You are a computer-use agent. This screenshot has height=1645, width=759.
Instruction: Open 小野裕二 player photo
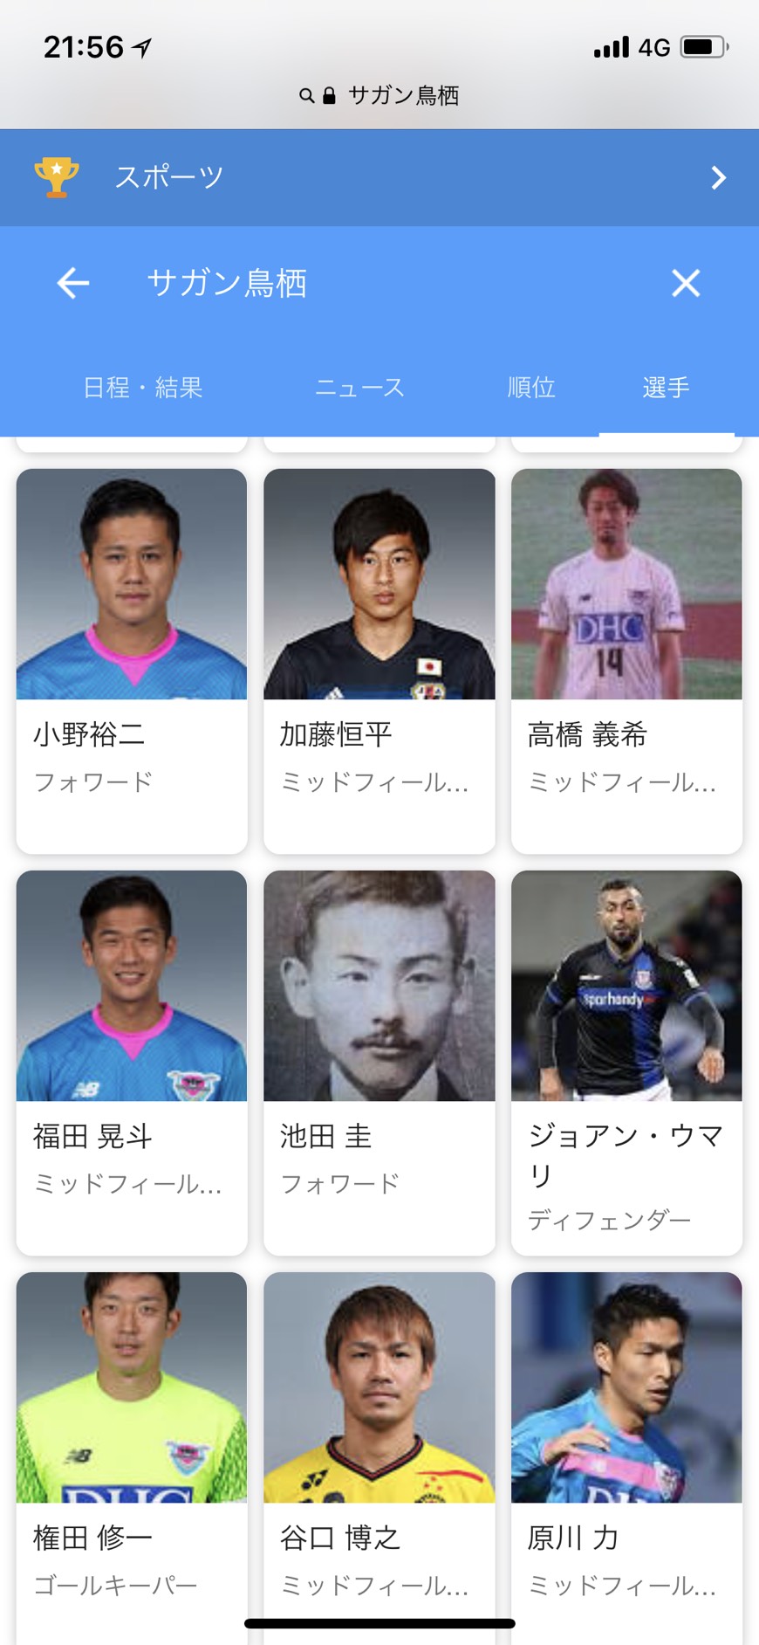(132, 584)
